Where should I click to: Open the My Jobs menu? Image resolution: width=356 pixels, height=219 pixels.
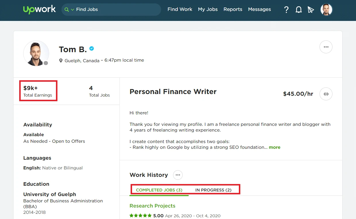point(208,9)
